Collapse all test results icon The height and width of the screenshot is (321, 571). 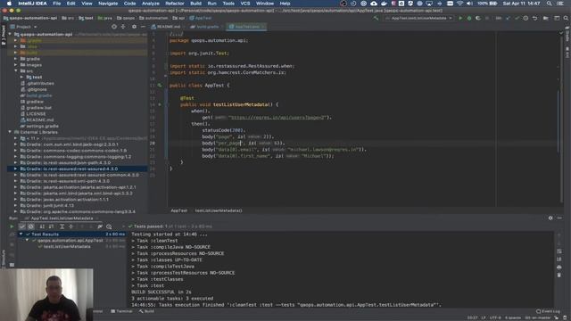click(70, 226)
